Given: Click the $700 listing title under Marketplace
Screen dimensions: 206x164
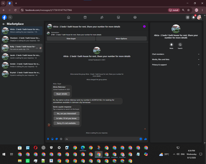Looking at the screenshot, I should click(76, 35).
